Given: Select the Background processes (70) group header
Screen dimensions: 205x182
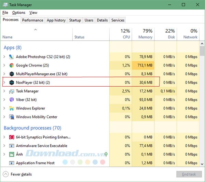Looking at the screenshot, I should (x=32, y=128).
